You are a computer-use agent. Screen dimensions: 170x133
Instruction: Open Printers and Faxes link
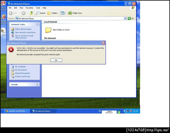[x=22, y=77]
